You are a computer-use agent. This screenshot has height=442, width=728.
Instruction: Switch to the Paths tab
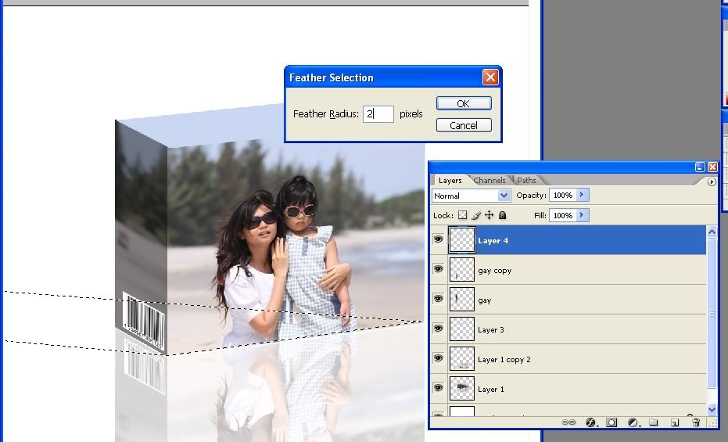click(526, 181)
